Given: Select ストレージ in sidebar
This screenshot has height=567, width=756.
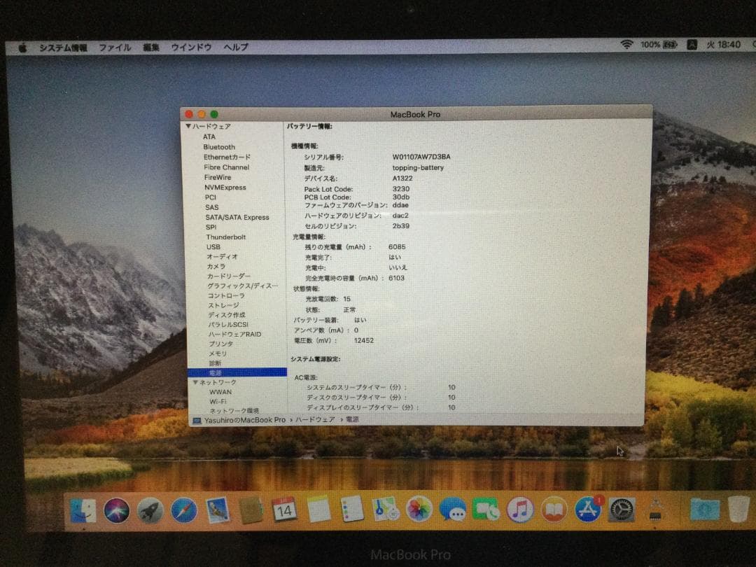Looking at the screenshot, I should [x=223, y=305].
